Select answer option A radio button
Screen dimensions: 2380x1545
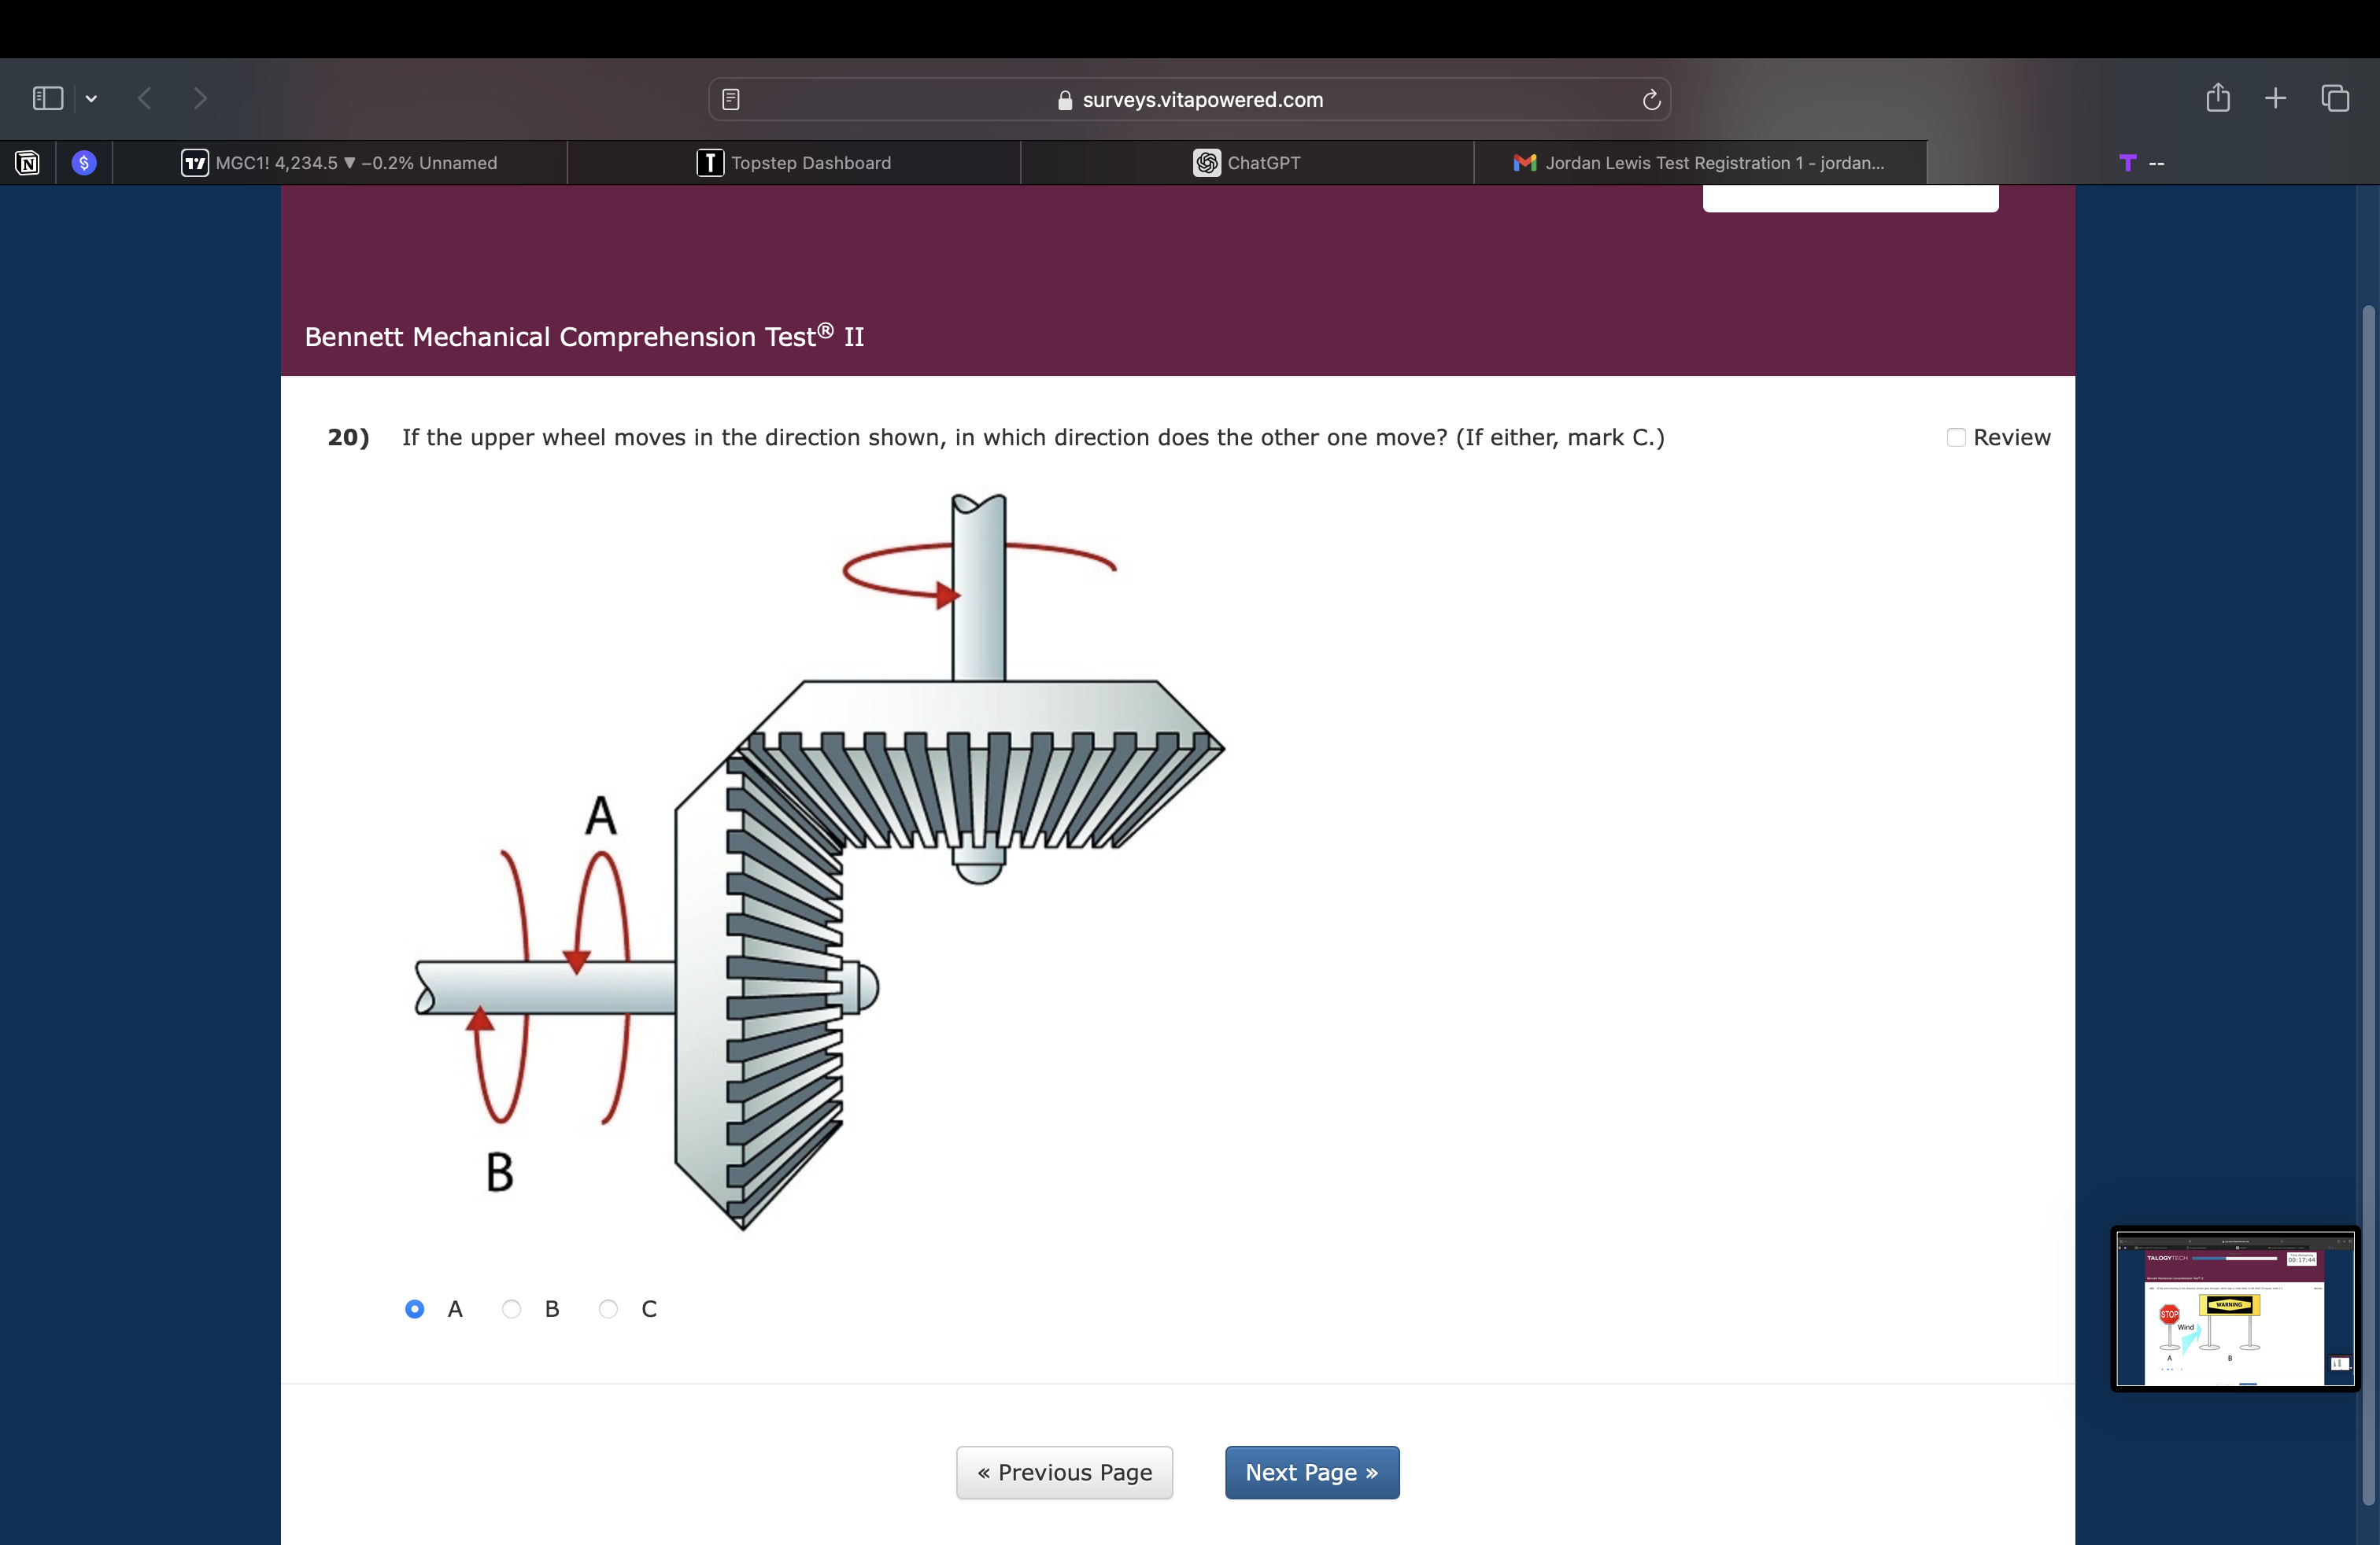(x=414, y=1308)
